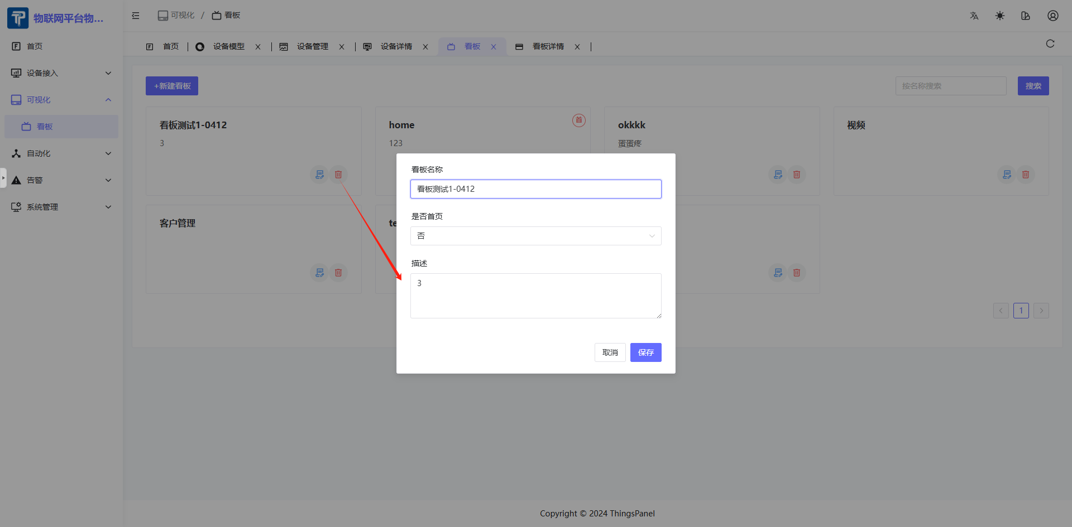Switch to the 看板详情 tab
The image size is (1072, 527).
(x=548, y=47)
